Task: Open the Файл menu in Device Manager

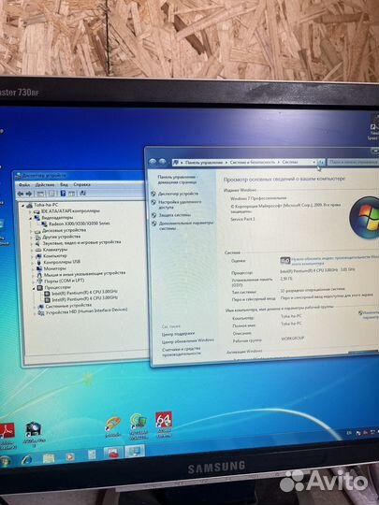Action: point(24,185)
